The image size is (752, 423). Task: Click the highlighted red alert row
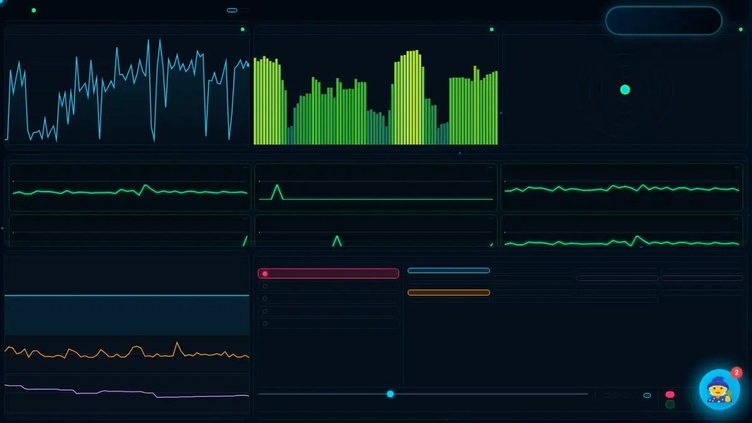click(x=329, y=273)
